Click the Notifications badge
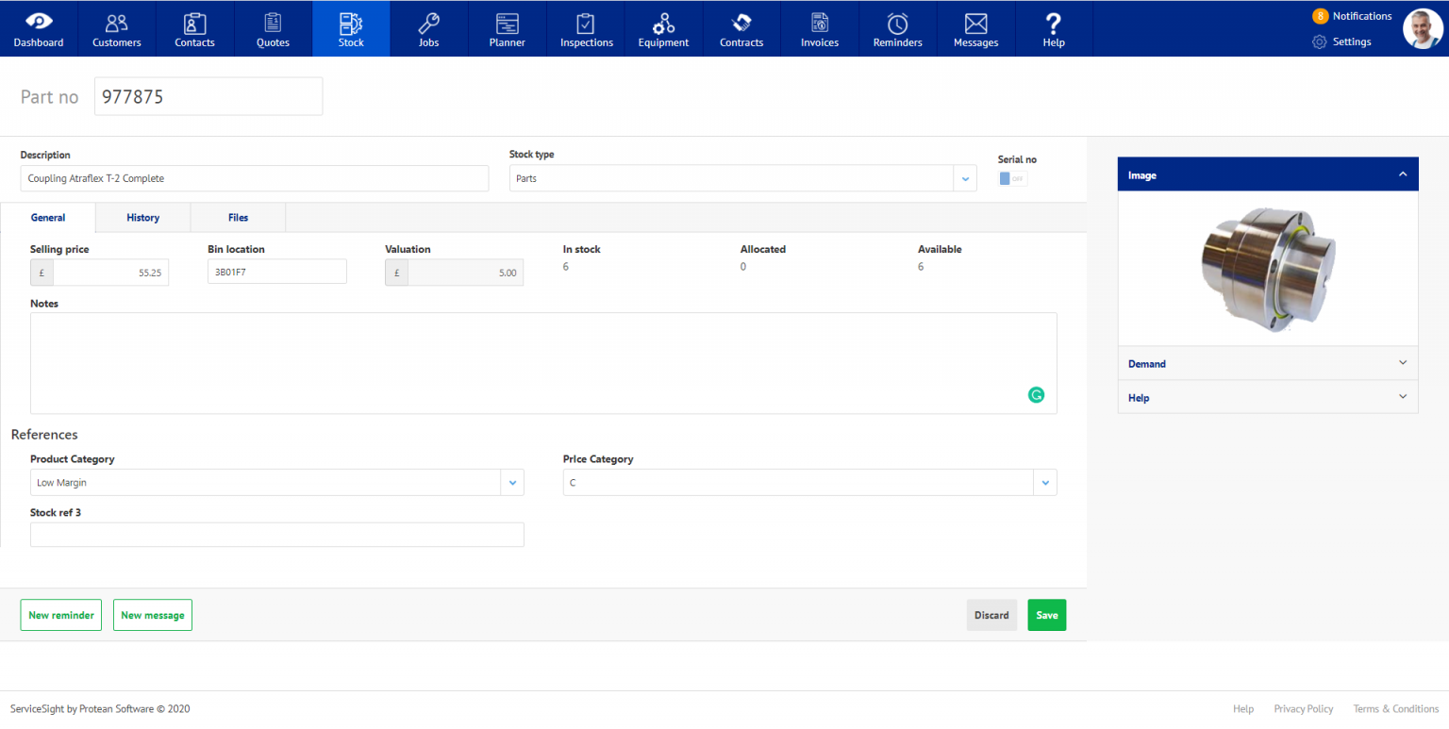This screenshot has width=1449, height=729. [1320, 15]
